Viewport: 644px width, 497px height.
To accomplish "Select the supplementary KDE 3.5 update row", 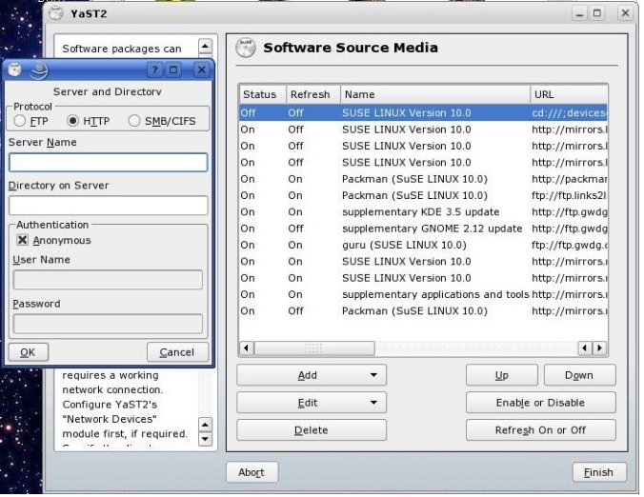I will 423,211.
